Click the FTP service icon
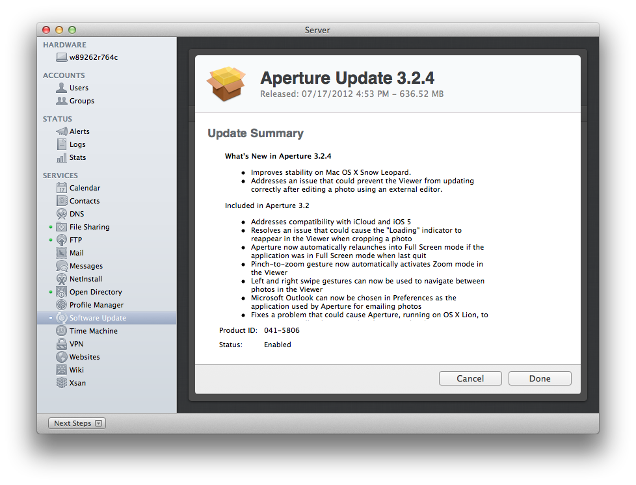The height and width of the screenshot is (485, 636). click(x=62, y=240)
